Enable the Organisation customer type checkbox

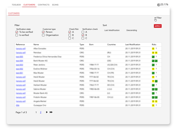(x=43, y=35)
